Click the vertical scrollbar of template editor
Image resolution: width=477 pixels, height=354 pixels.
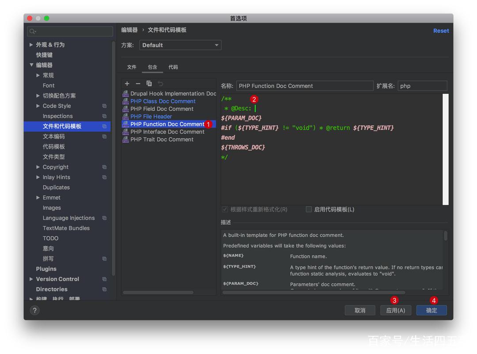click(x=445, y=150)
